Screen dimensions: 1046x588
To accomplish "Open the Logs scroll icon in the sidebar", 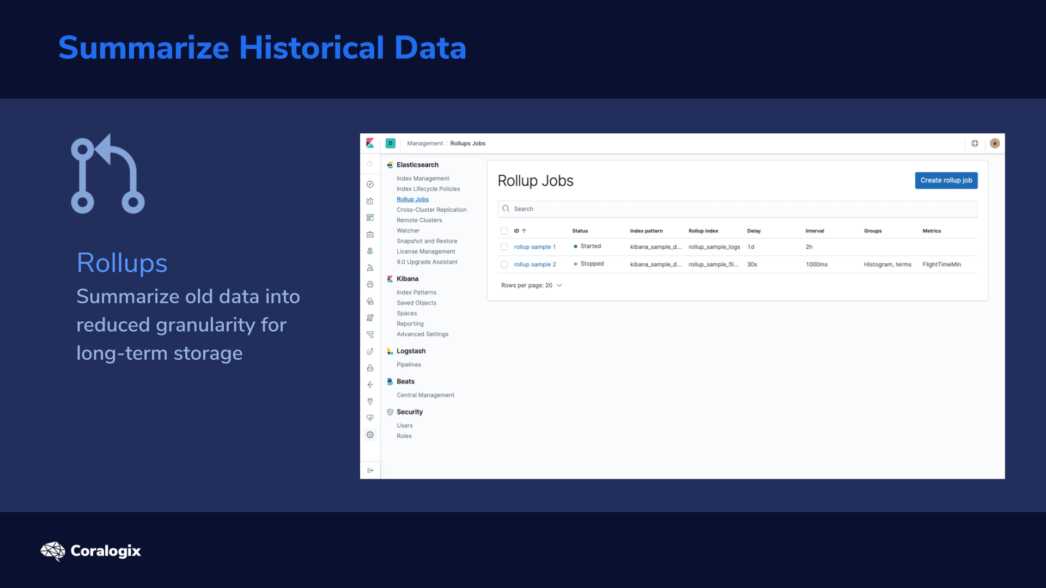I will 370,318.
